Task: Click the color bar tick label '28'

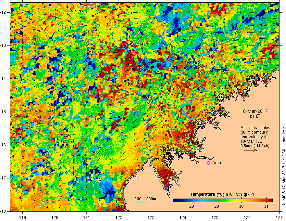Action: [x=191, y=206]
